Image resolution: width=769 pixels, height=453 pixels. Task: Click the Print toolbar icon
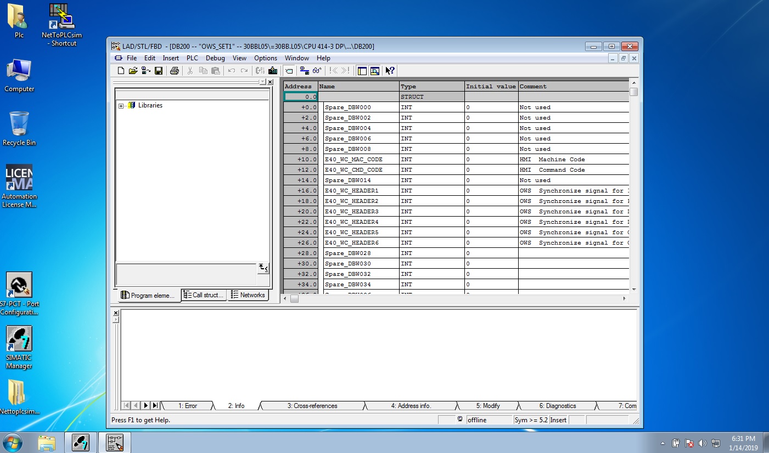click(175, 71)
